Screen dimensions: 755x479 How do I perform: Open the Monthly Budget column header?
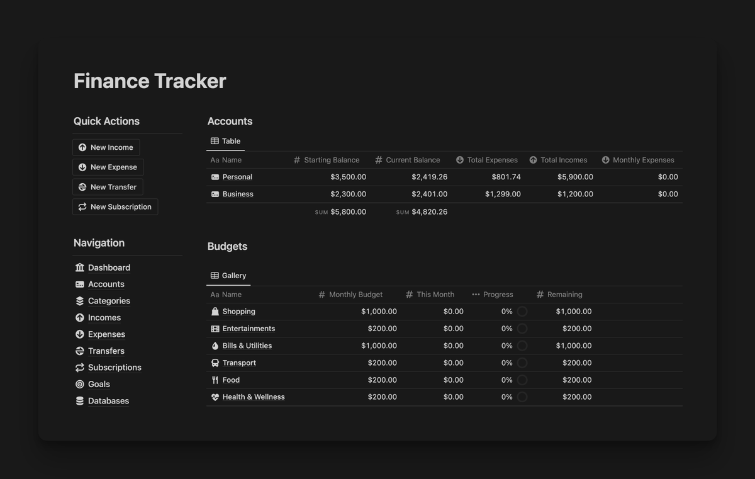coord(350,295)
